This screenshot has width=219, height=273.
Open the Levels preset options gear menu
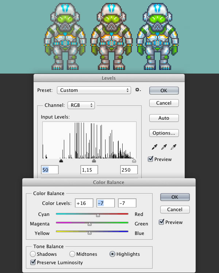coord(138,90)
